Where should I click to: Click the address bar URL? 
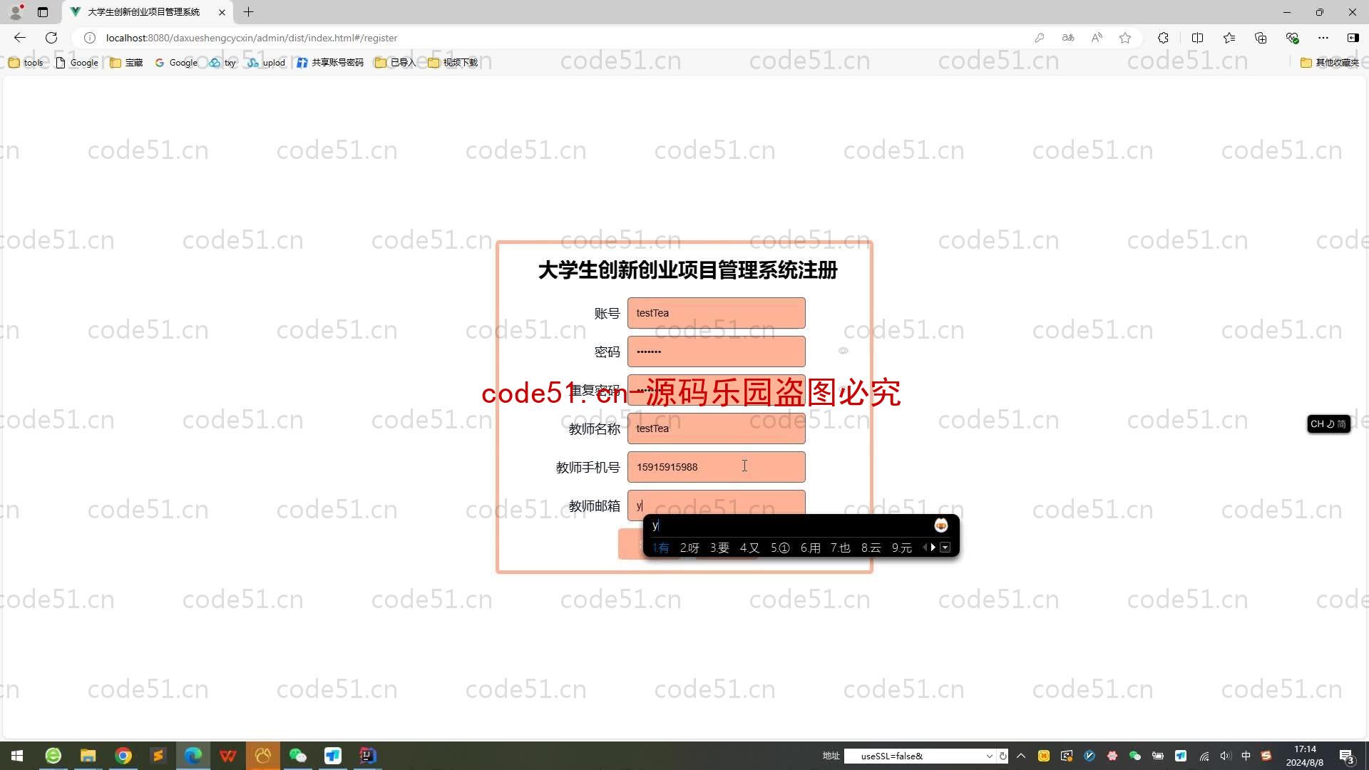point(252,38)
